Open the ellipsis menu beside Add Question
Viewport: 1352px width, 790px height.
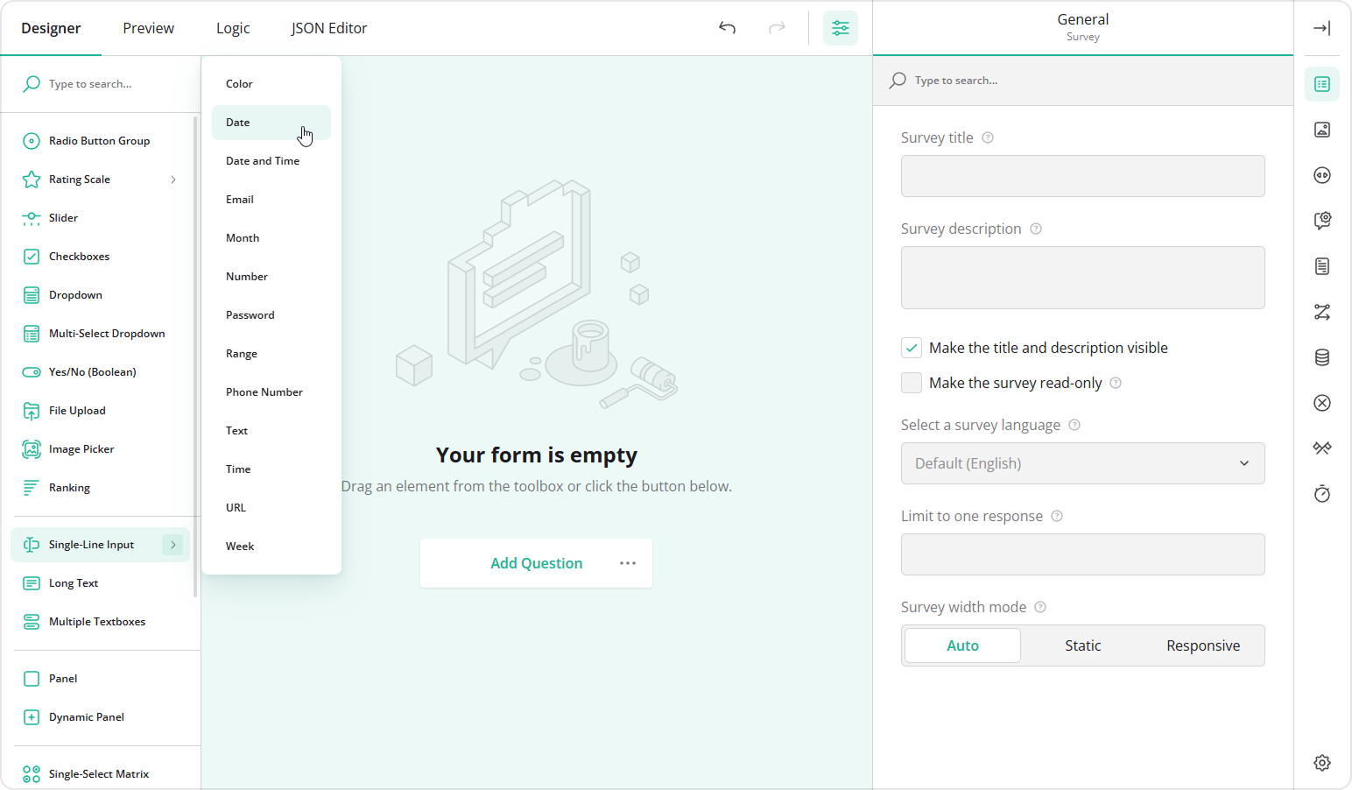coord(628,563)
